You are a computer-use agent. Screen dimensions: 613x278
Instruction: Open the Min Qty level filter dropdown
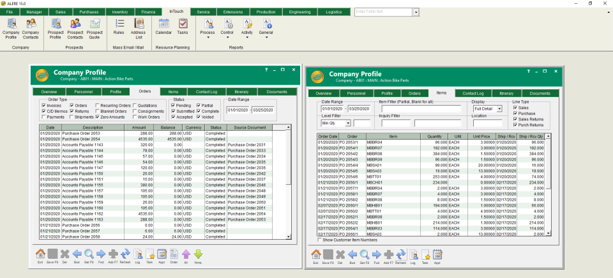click(348, 122)
